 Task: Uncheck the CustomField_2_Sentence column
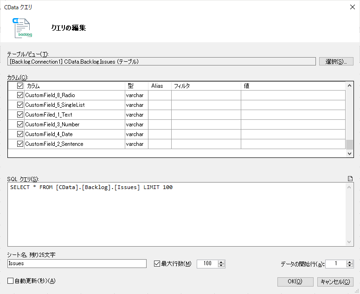point(20,144)
